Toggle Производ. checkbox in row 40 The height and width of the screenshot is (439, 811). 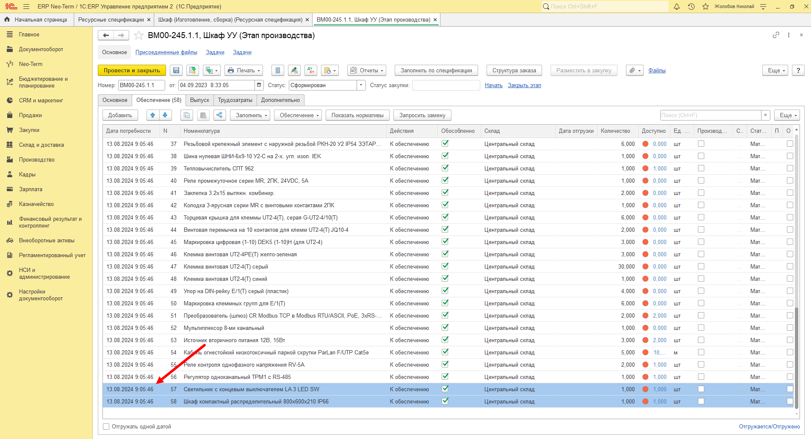[701, 181]
